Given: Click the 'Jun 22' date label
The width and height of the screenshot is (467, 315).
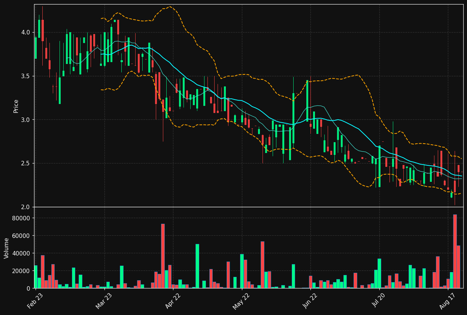Looking at the screenshot, I should (x=310, y=300).
